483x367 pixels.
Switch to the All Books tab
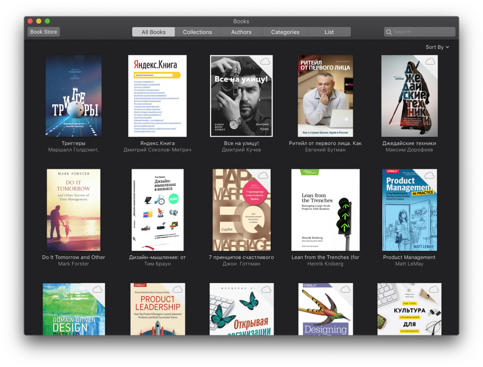click(153, 32)
